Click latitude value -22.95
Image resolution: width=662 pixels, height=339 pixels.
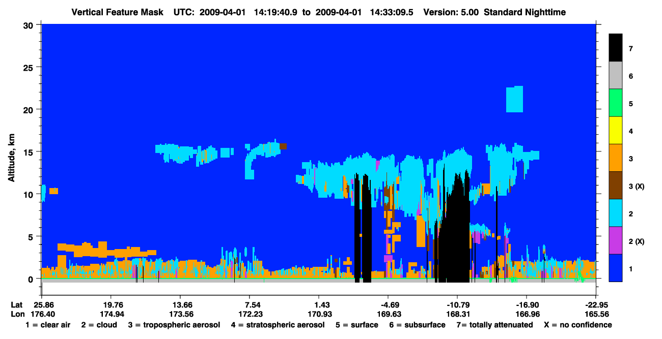coord(596,305)
